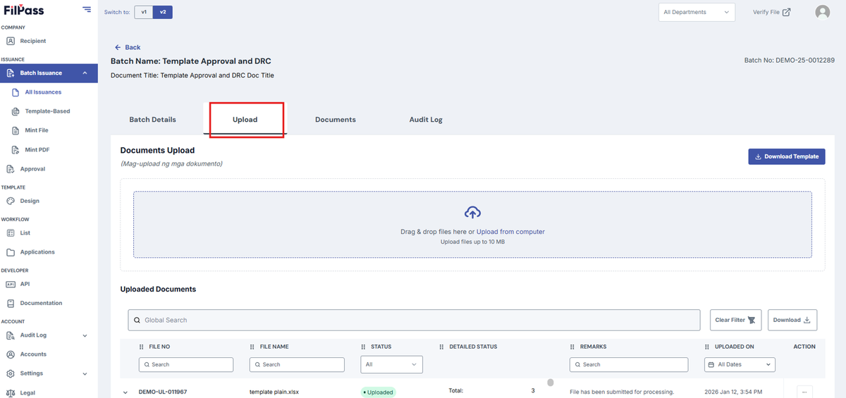Viewport: 846px width, 398px height.
Task: Switch to version v2
Action: (x=163, y=12)
